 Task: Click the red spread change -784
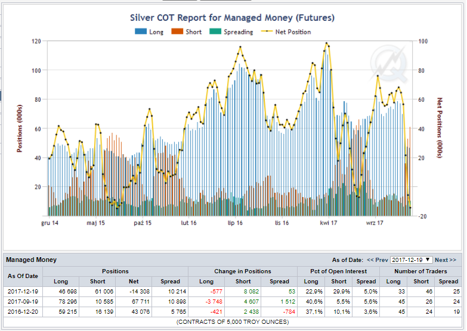coord(289,312)
